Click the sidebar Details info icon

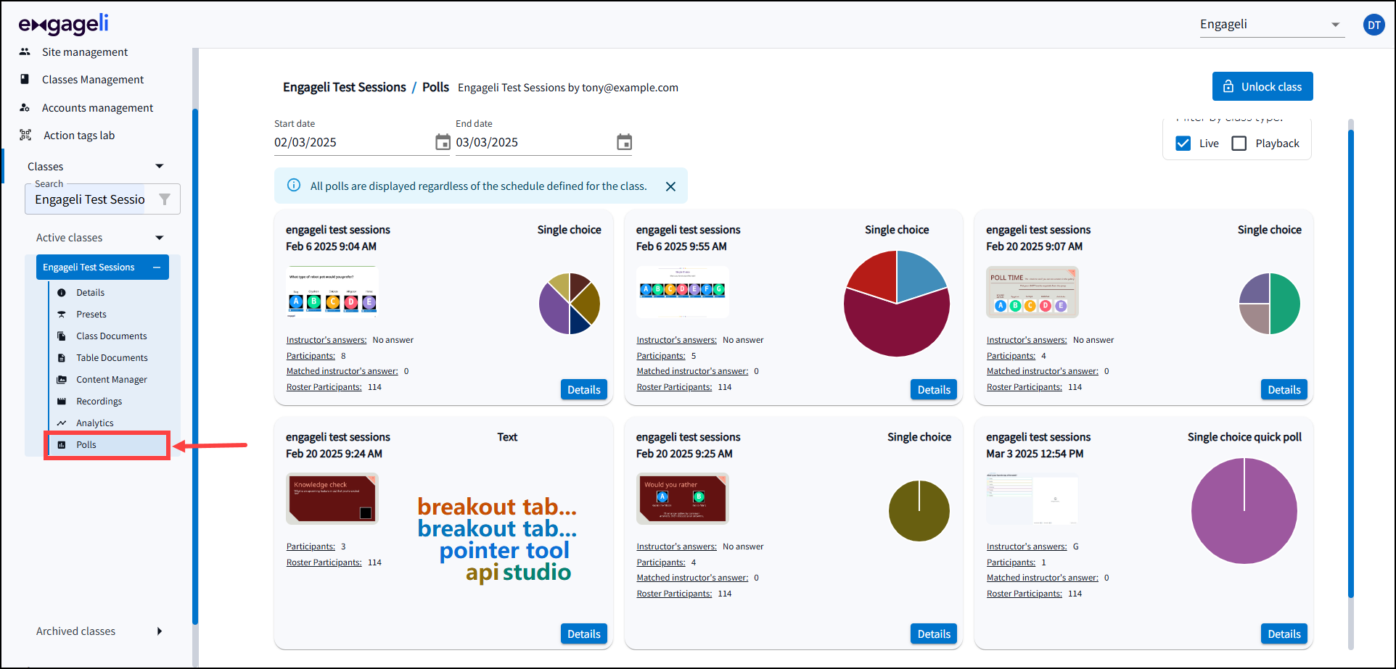point(62,293)
